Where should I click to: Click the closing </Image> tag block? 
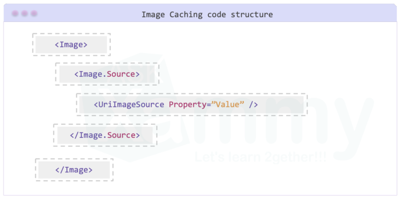[74, 170]
